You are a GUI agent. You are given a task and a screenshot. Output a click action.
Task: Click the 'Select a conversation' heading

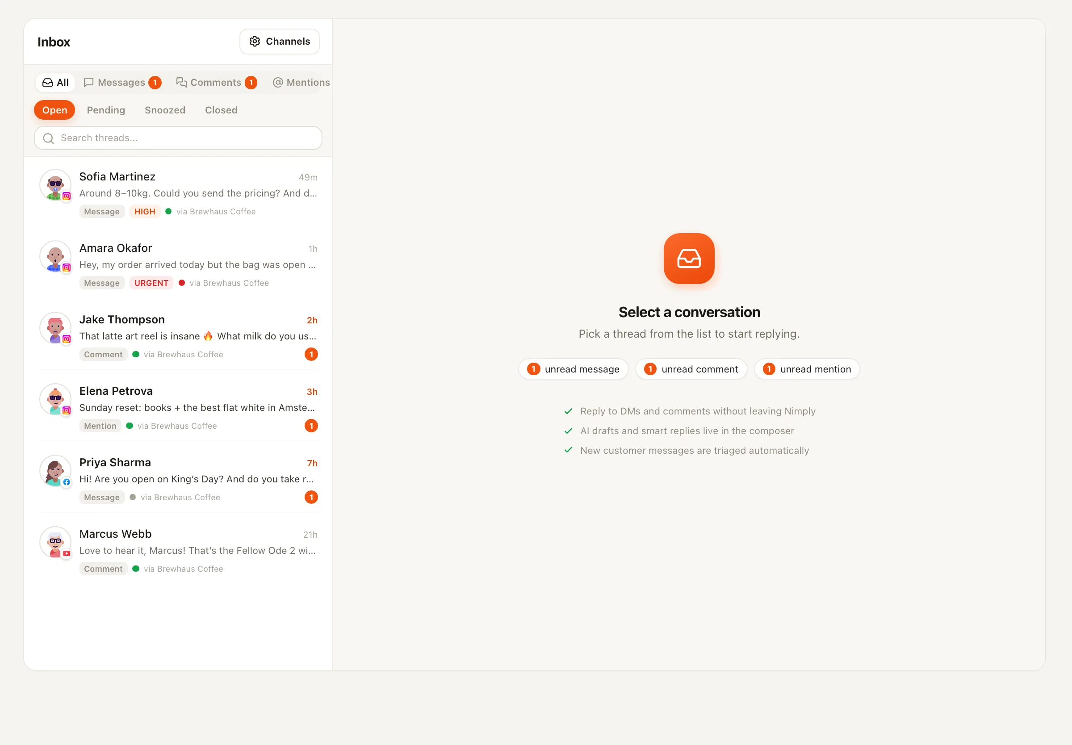tap(689, 312)
